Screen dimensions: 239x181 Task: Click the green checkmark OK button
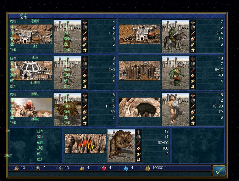click(219, 171)
